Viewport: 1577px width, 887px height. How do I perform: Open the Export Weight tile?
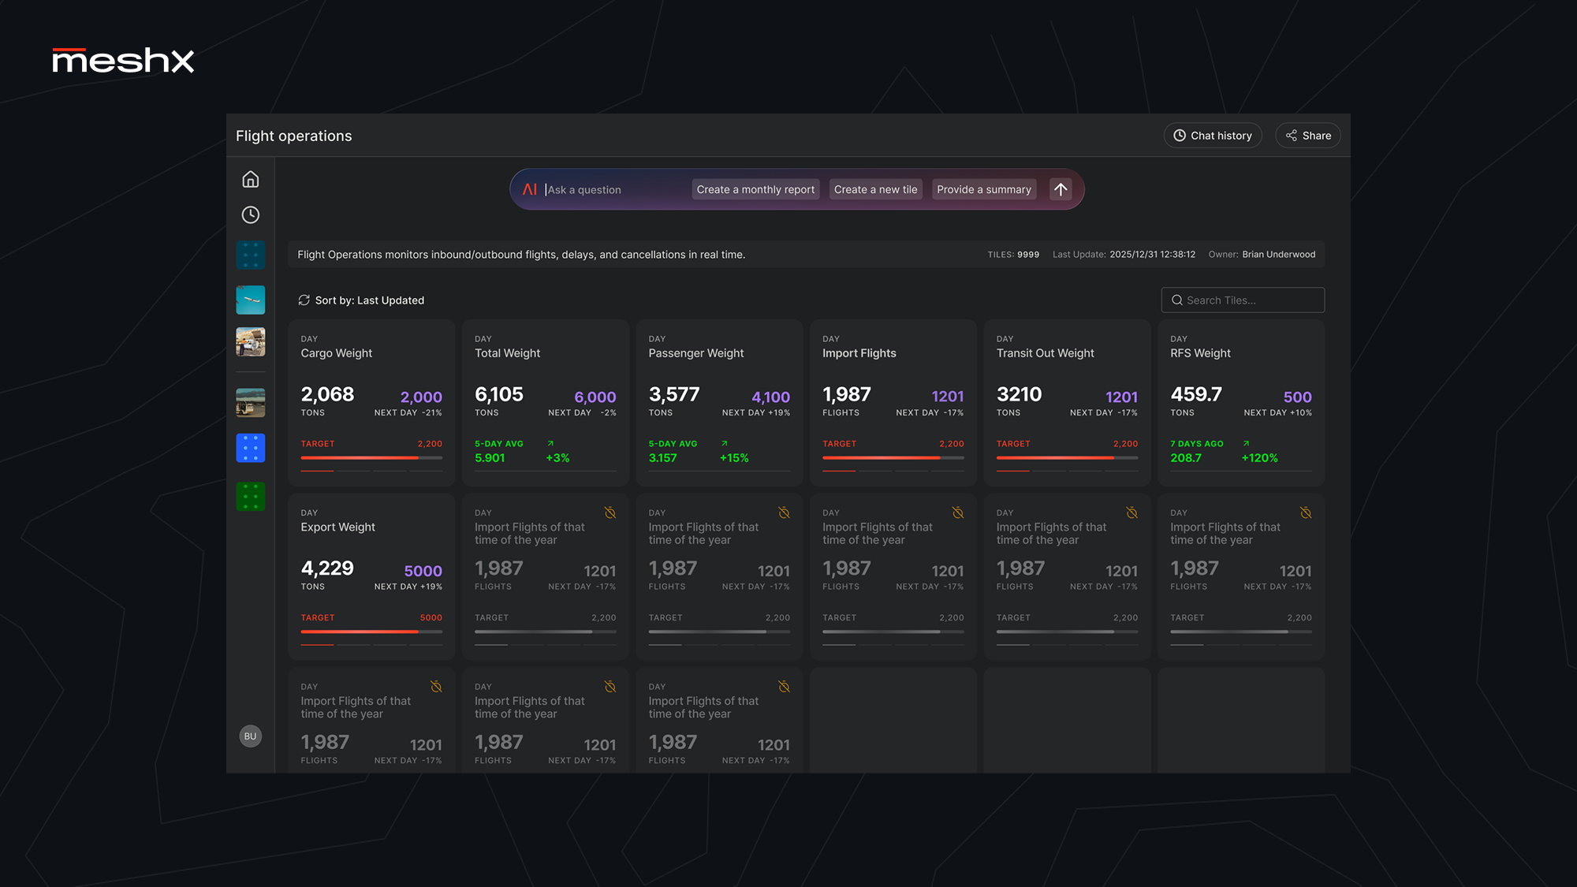(371, 577)
